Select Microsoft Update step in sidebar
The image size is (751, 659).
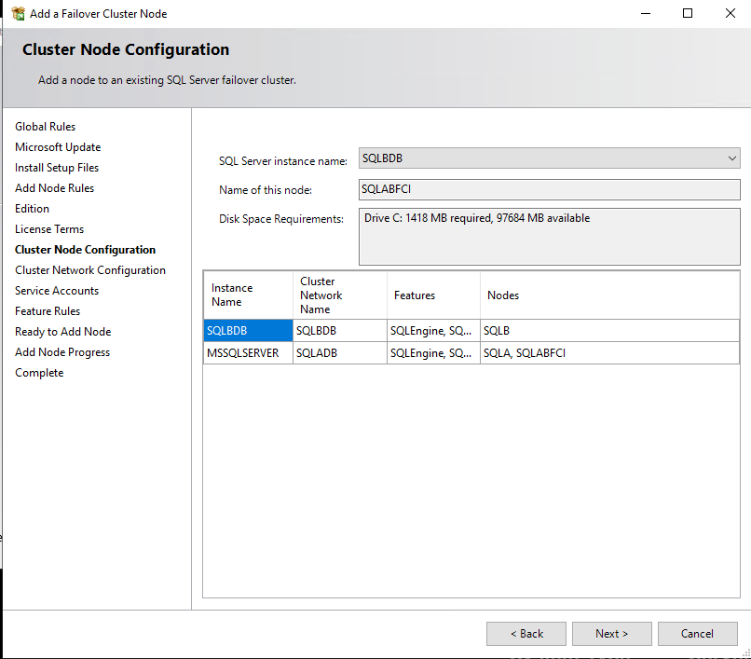(x=58, y=147)
